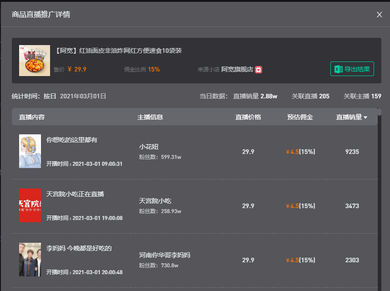Click the Excel icon in export button
This screenshot has width=390, height=291.
pos(338,69)
